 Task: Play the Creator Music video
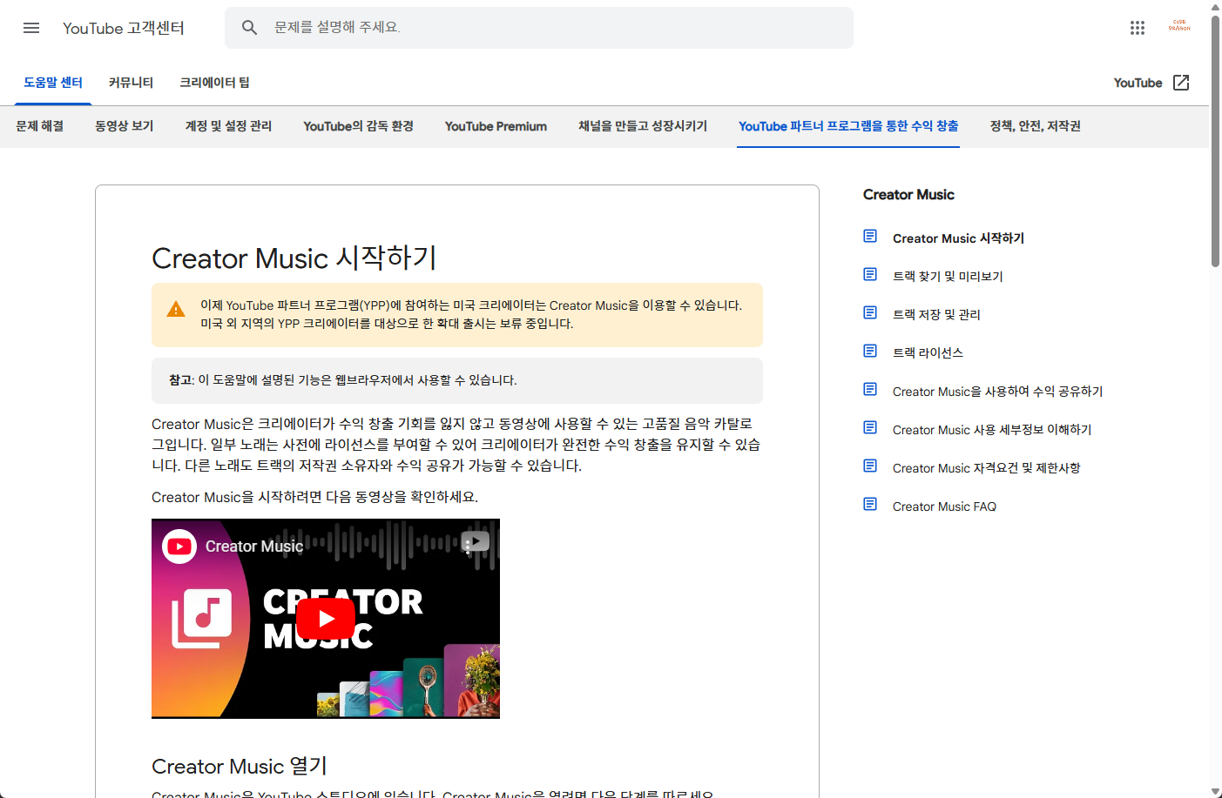[326, 619]
